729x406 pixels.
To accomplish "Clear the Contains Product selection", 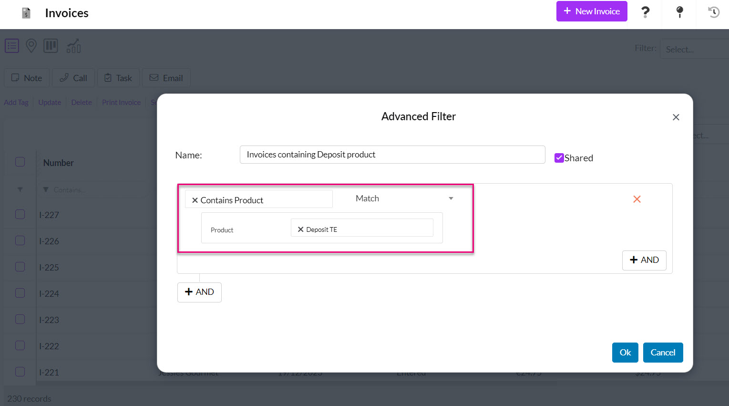I will [195, 200].
